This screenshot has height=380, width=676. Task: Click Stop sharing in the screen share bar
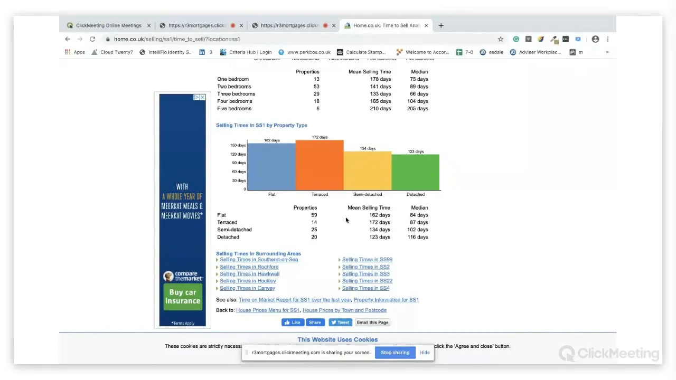click(x=395, y=353)
